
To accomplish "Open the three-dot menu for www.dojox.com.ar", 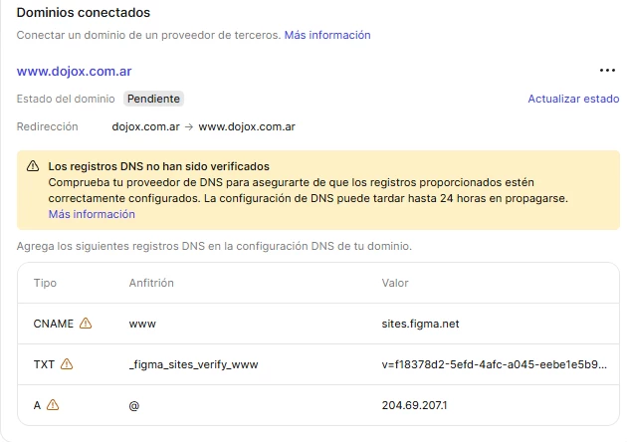I will (607, 71).
